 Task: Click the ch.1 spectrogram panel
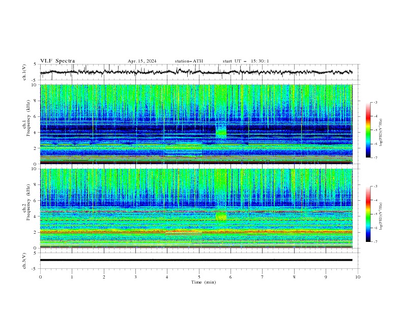coord(196,124)
